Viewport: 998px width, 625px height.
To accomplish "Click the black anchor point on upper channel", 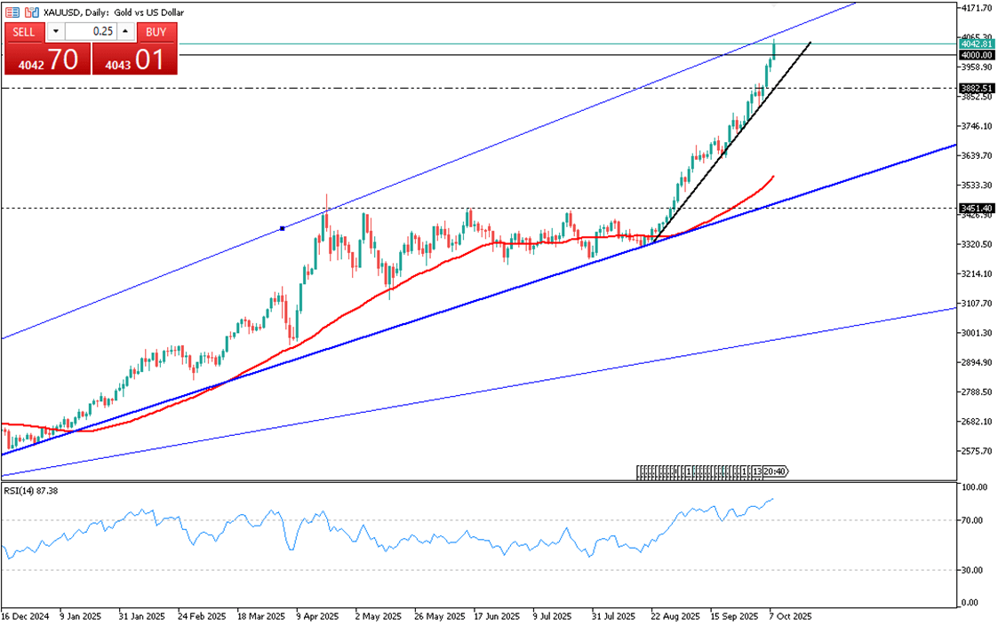I will 282,228.
